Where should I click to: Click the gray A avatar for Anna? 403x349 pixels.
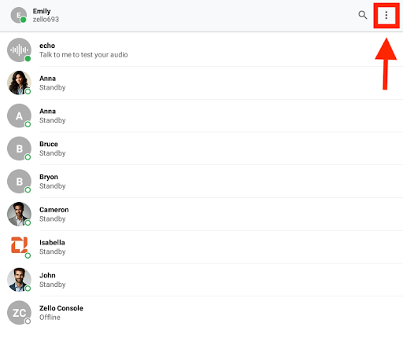click(x=19, y=116)
